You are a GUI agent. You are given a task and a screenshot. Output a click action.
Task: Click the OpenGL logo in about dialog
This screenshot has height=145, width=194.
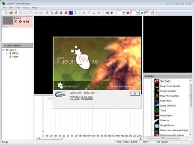pos(60,95)
